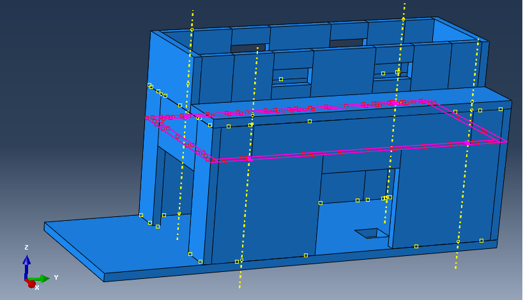Click the red X-axis marker of the triad
The height and width of the screenshot is (300, 523).
[31, 283]
